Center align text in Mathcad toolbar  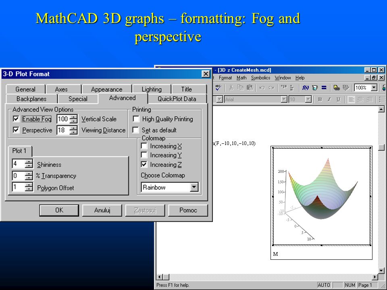(360, 99)
